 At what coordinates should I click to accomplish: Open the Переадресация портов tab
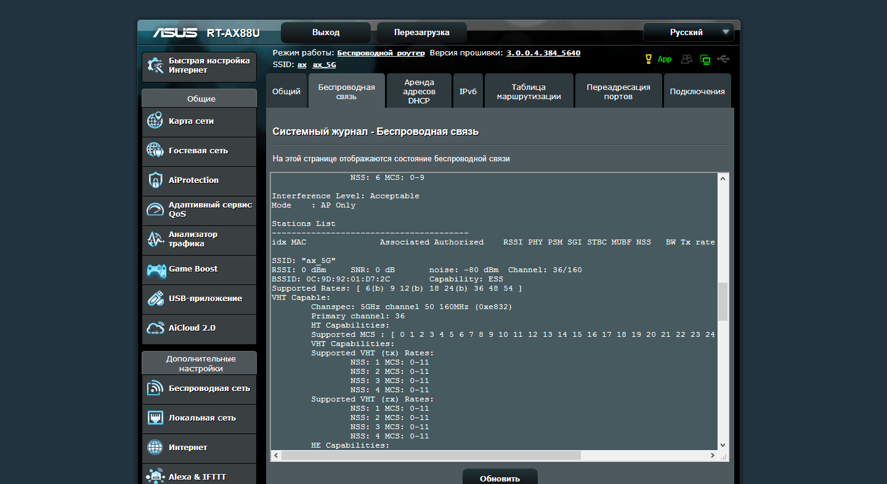pos(618,92)
